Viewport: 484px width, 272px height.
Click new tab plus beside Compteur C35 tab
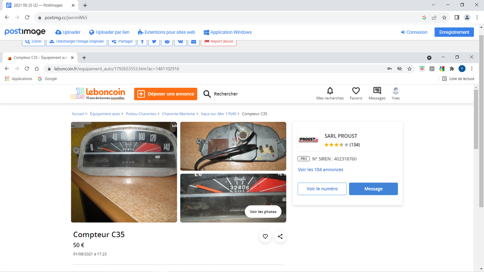84,58
